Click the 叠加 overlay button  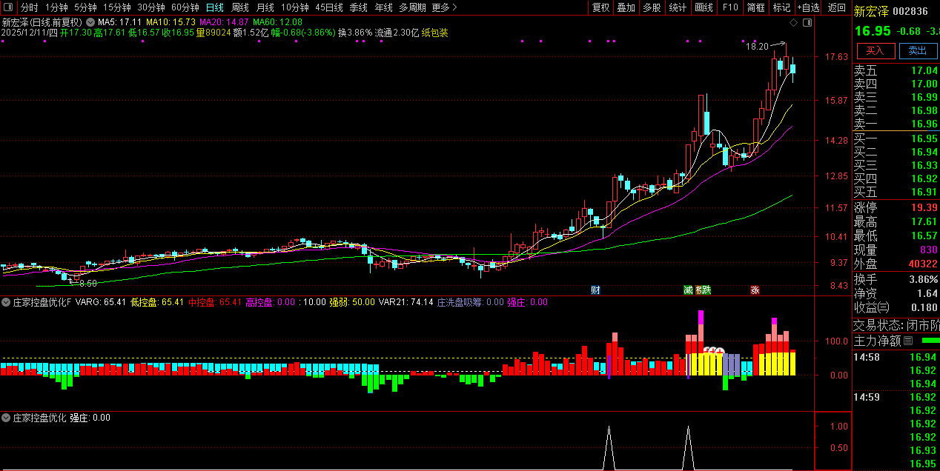[x=626, y=7]
